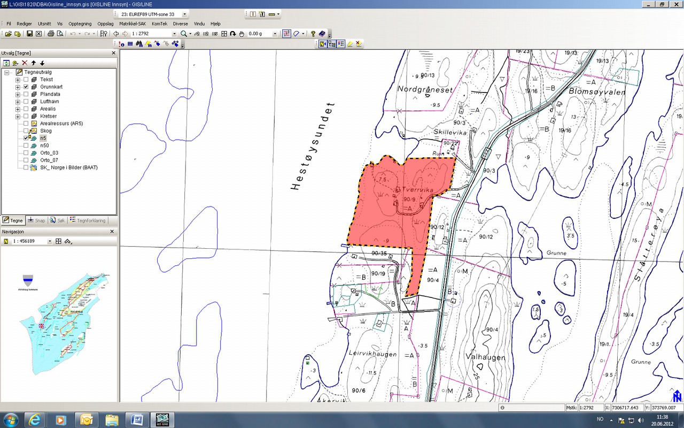Switch to the Snap tab
This screenshot has width=684, height=428.
click(37, 220)
